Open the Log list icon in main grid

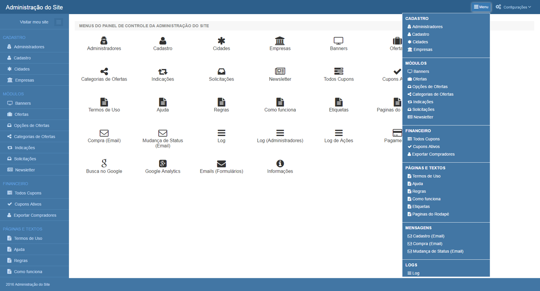(221, 133)
